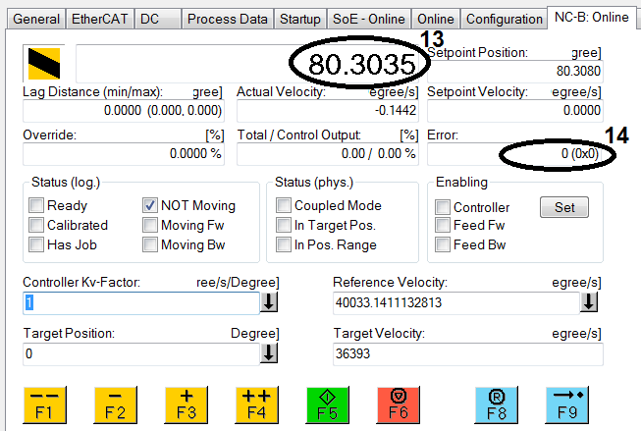Click the Reference Velocity input field
Image resolution: width=641 pixels, height=431 pixels.
[456, 303]
